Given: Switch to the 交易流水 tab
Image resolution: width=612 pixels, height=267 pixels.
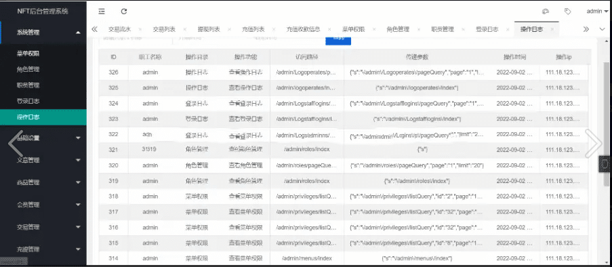Looking at the screenshot, I should [119, 29].
